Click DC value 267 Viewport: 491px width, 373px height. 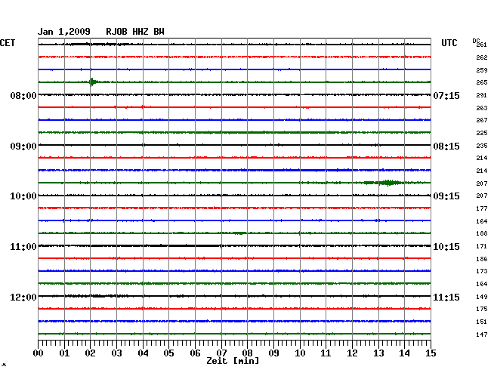pos(482,120)
